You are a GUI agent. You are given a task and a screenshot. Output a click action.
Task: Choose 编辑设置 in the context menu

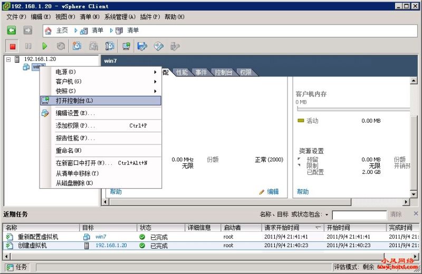100,113
